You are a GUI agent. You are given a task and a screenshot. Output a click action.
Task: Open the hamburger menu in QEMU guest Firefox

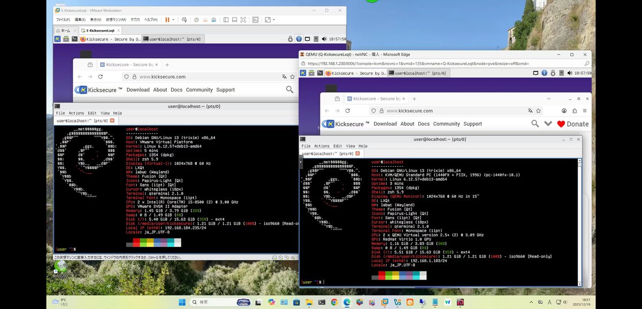pos(585,111)
